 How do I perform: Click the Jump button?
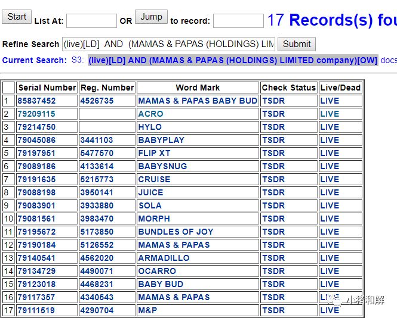click(151, 17)
